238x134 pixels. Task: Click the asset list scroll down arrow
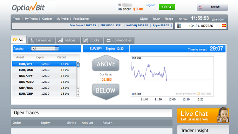[78, 94]
